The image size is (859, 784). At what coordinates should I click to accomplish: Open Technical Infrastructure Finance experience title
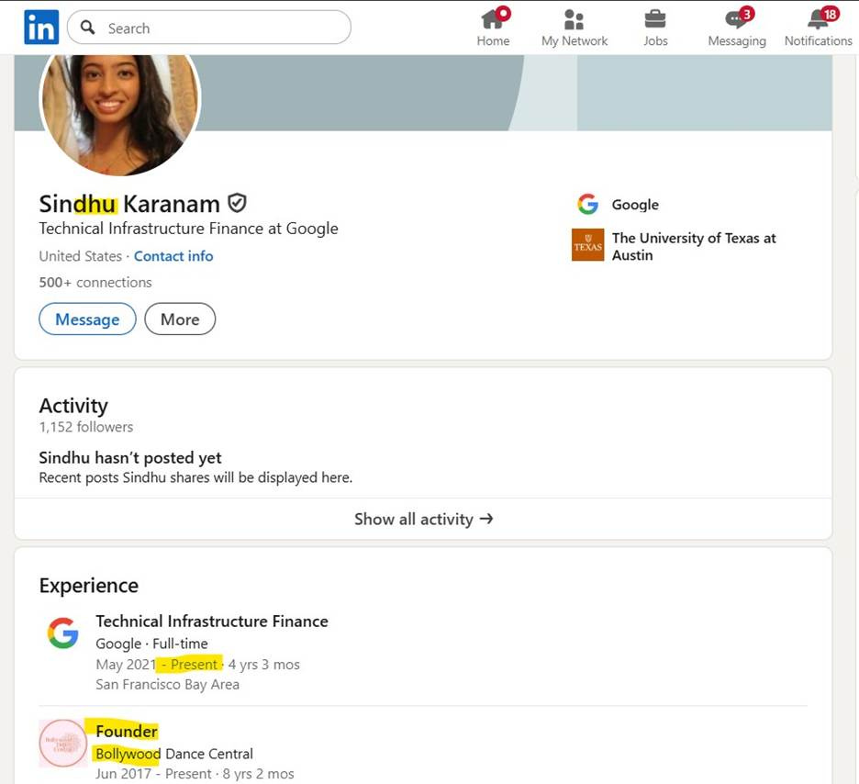[x=211, y=622]
